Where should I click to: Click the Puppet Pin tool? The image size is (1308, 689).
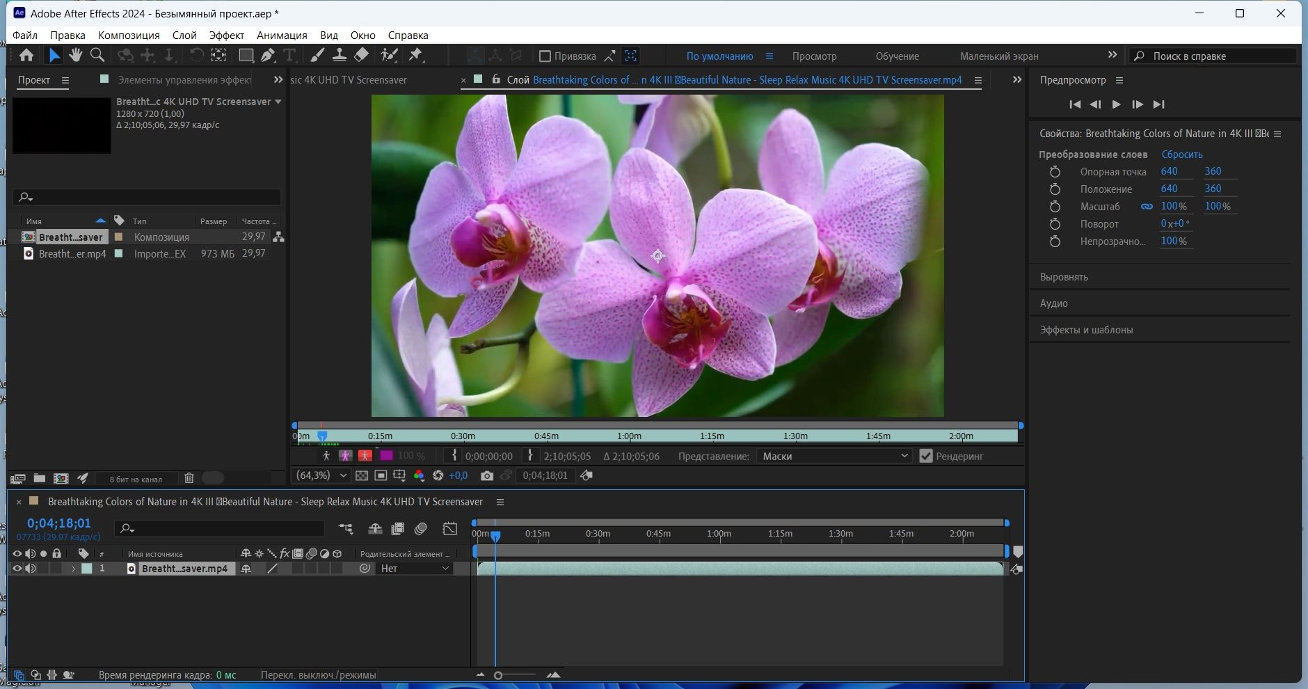[416, 56]
